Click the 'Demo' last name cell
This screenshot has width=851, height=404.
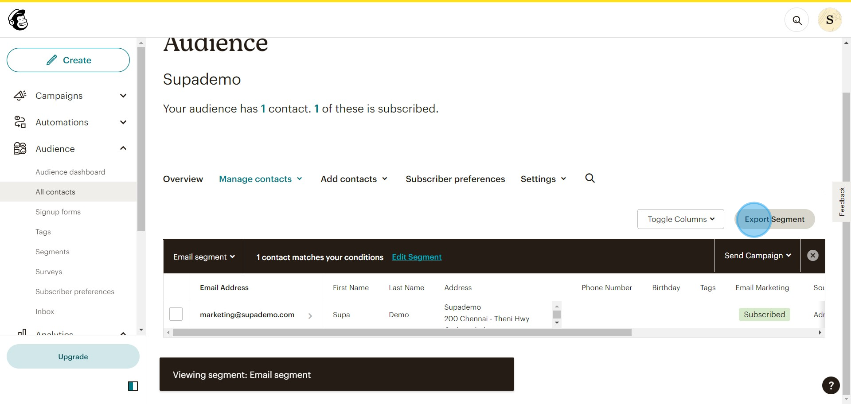pyautogui.click(x=399, y=315)
